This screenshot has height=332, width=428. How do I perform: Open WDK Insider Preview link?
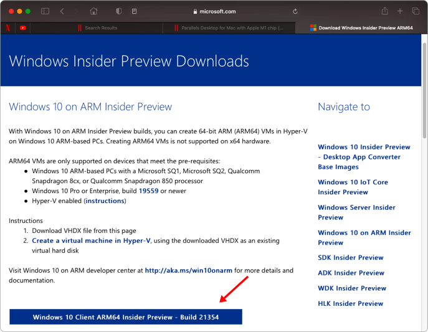(x=352, y=288)
